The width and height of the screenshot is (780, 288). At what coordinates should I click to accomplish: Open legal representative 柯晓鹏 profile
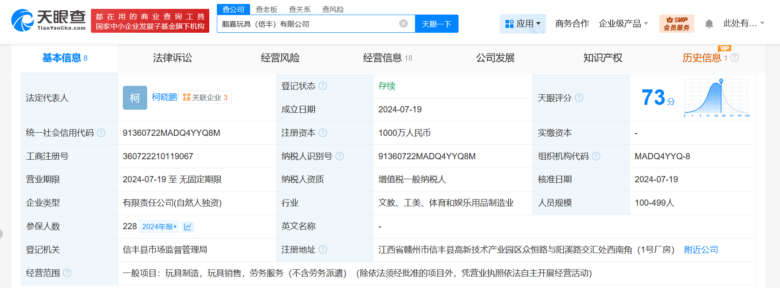(x=165, y=97)
